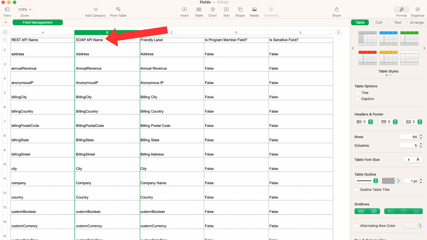
Task: Apply the green header table style
Action: pos(409,38)
